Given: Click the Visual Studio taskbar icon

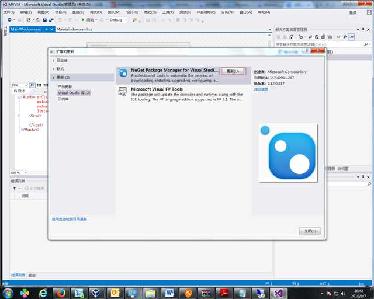Looking at the screenshot, I should click(x=278, y=293).
